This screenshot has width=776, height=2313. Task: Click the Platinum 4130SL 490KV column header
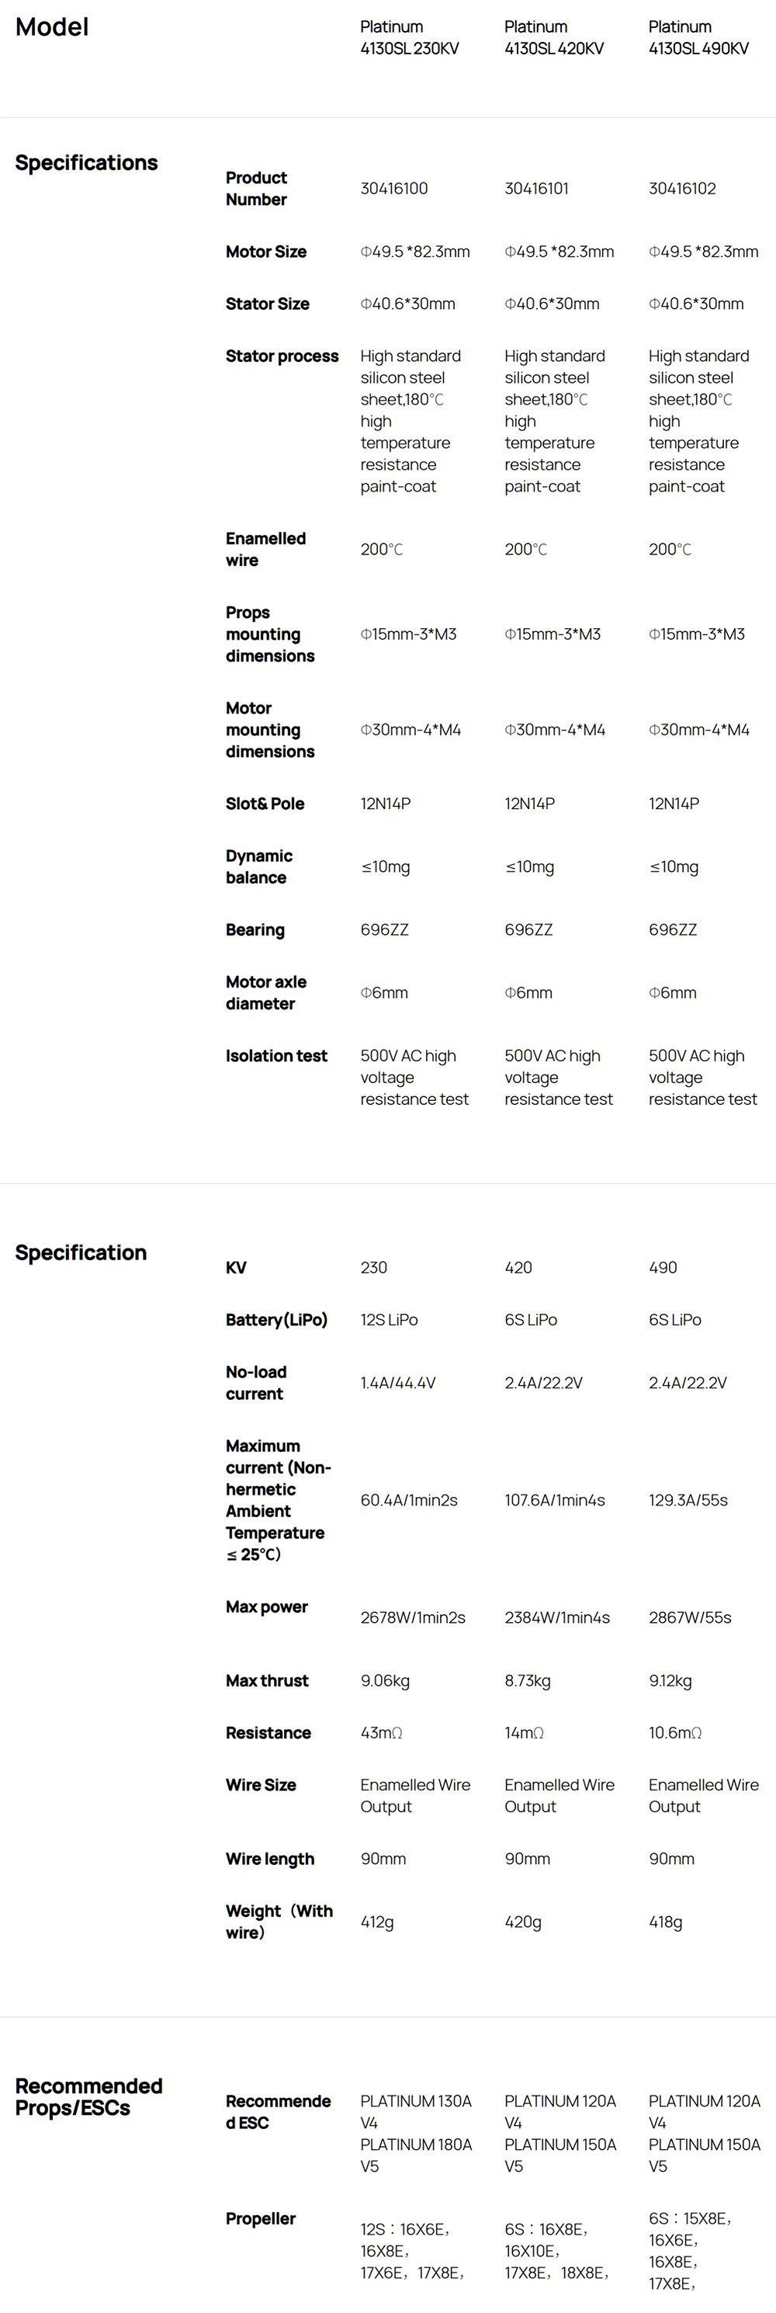coord(698,38)
